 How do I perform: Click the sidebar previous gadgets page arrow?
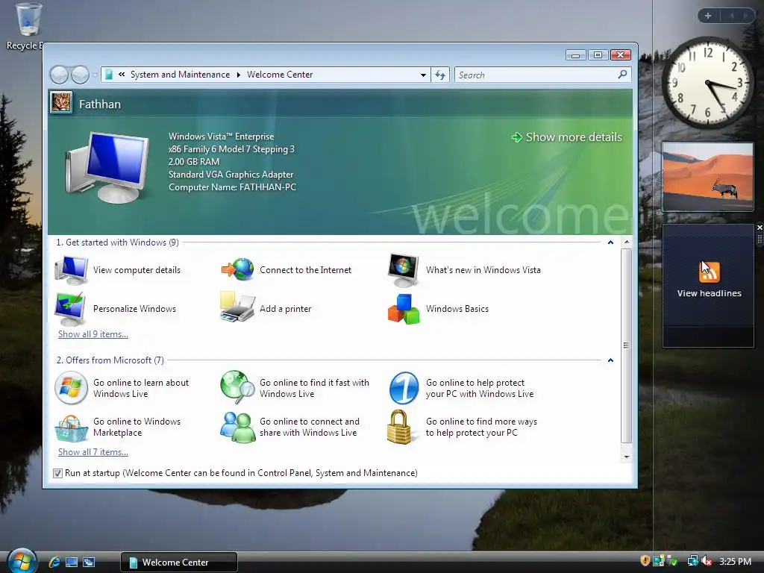(x=731, y=16)
